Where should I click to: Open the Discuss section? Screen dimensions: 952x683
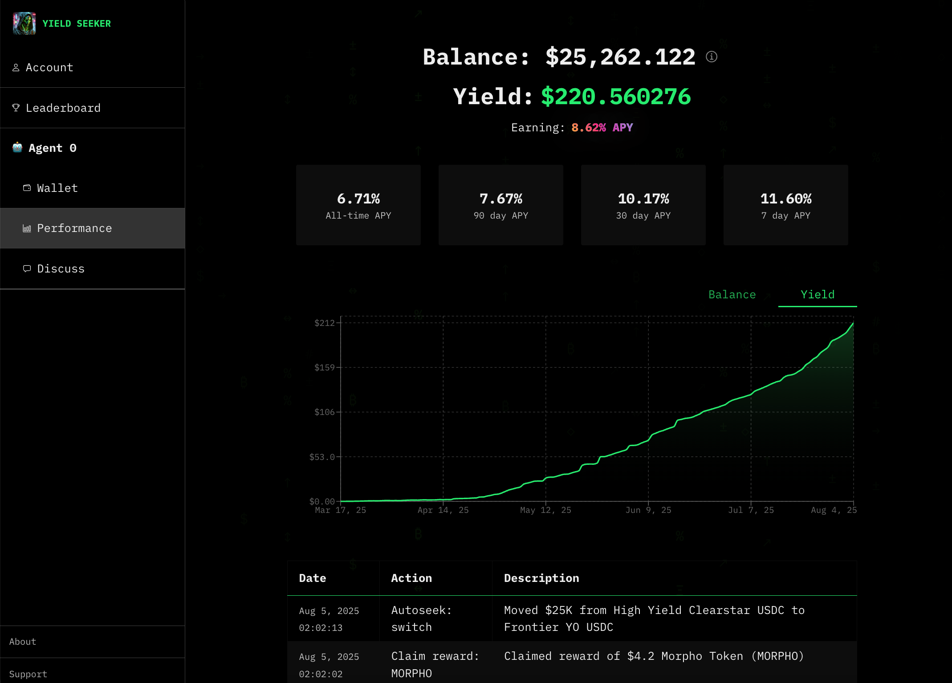[x=61, y=269]
